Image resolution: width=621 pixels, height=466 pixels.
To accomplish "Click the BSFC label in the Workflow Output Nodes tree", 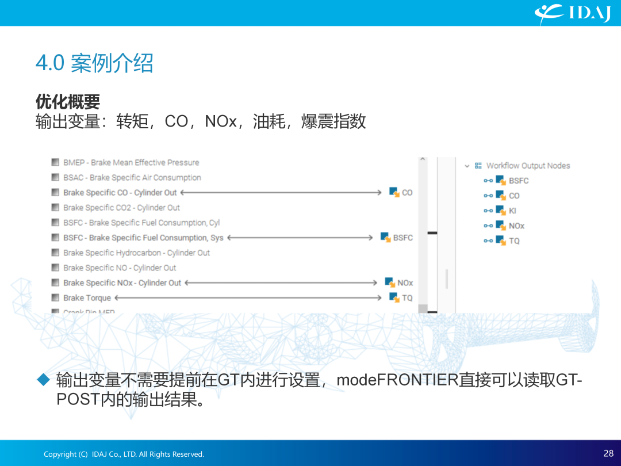I will (519, 181).
